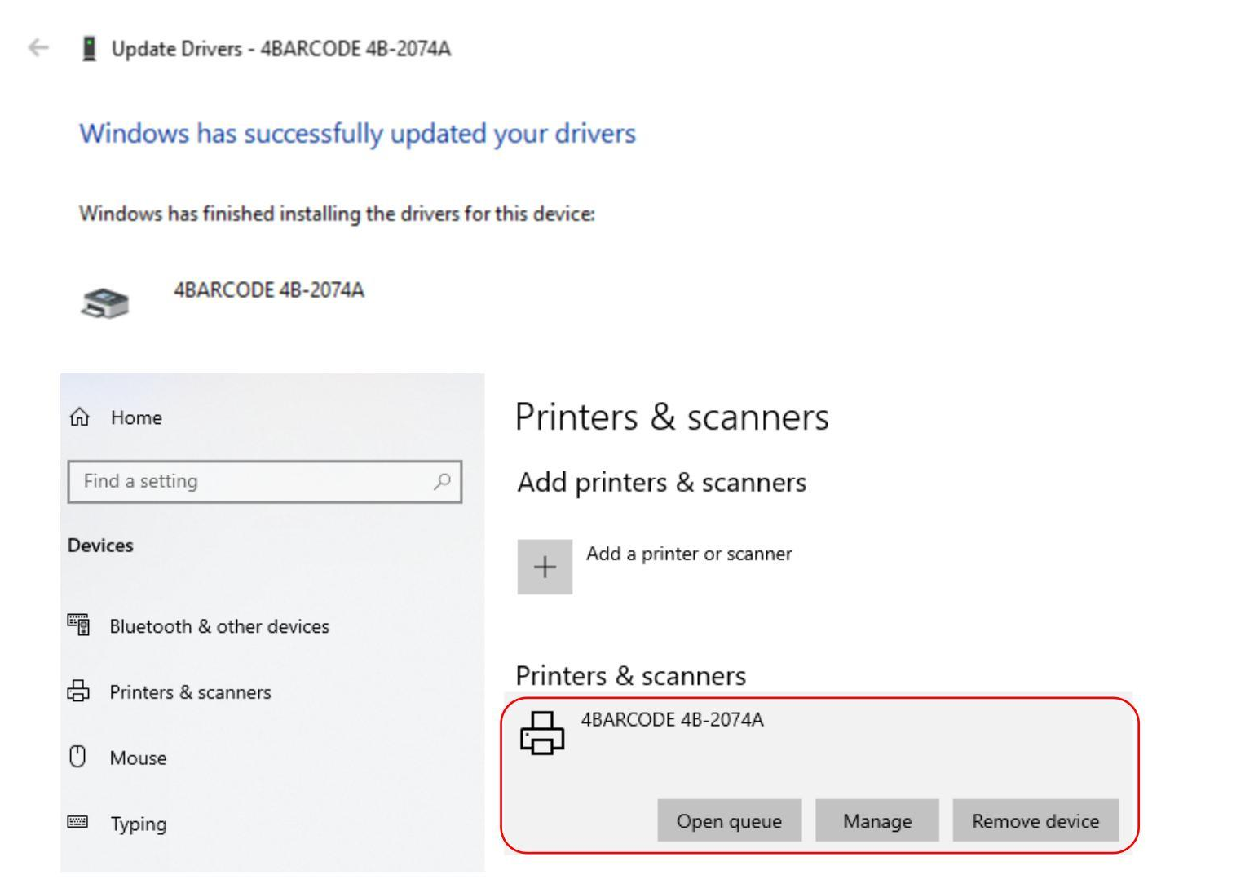1245x888 pixels.
Task: Open queue for 4BARCODE printer
Action: (x=729, y=821)
